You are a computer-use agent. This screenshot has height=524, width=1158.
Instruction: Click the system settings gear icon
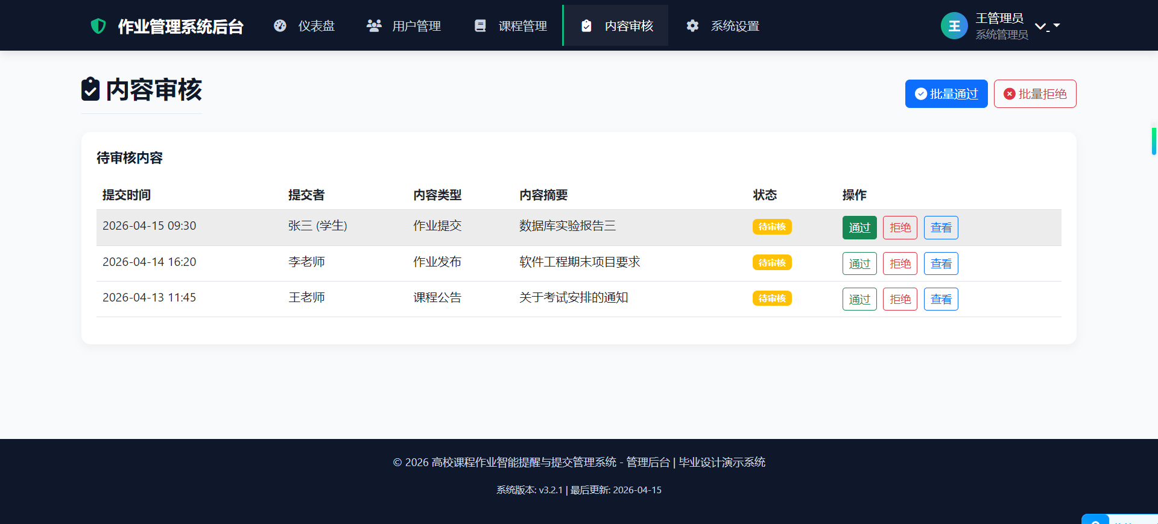[x=692, y=26]
